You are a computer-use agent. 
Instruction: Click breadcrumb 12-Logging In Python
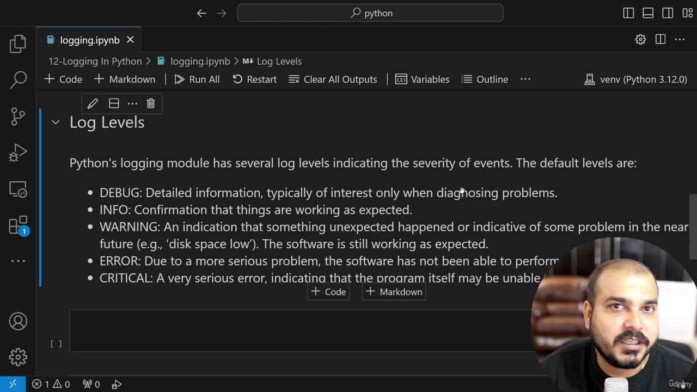[95, 61]
